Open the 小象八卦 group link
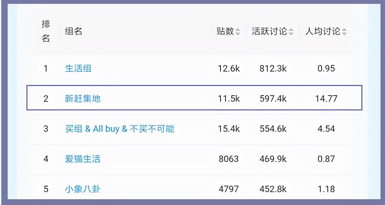 click(x=83, y=189)
